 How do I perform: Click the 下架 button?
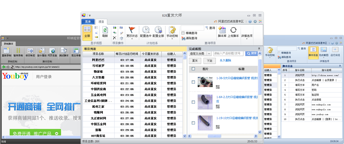tap(210, 61)
